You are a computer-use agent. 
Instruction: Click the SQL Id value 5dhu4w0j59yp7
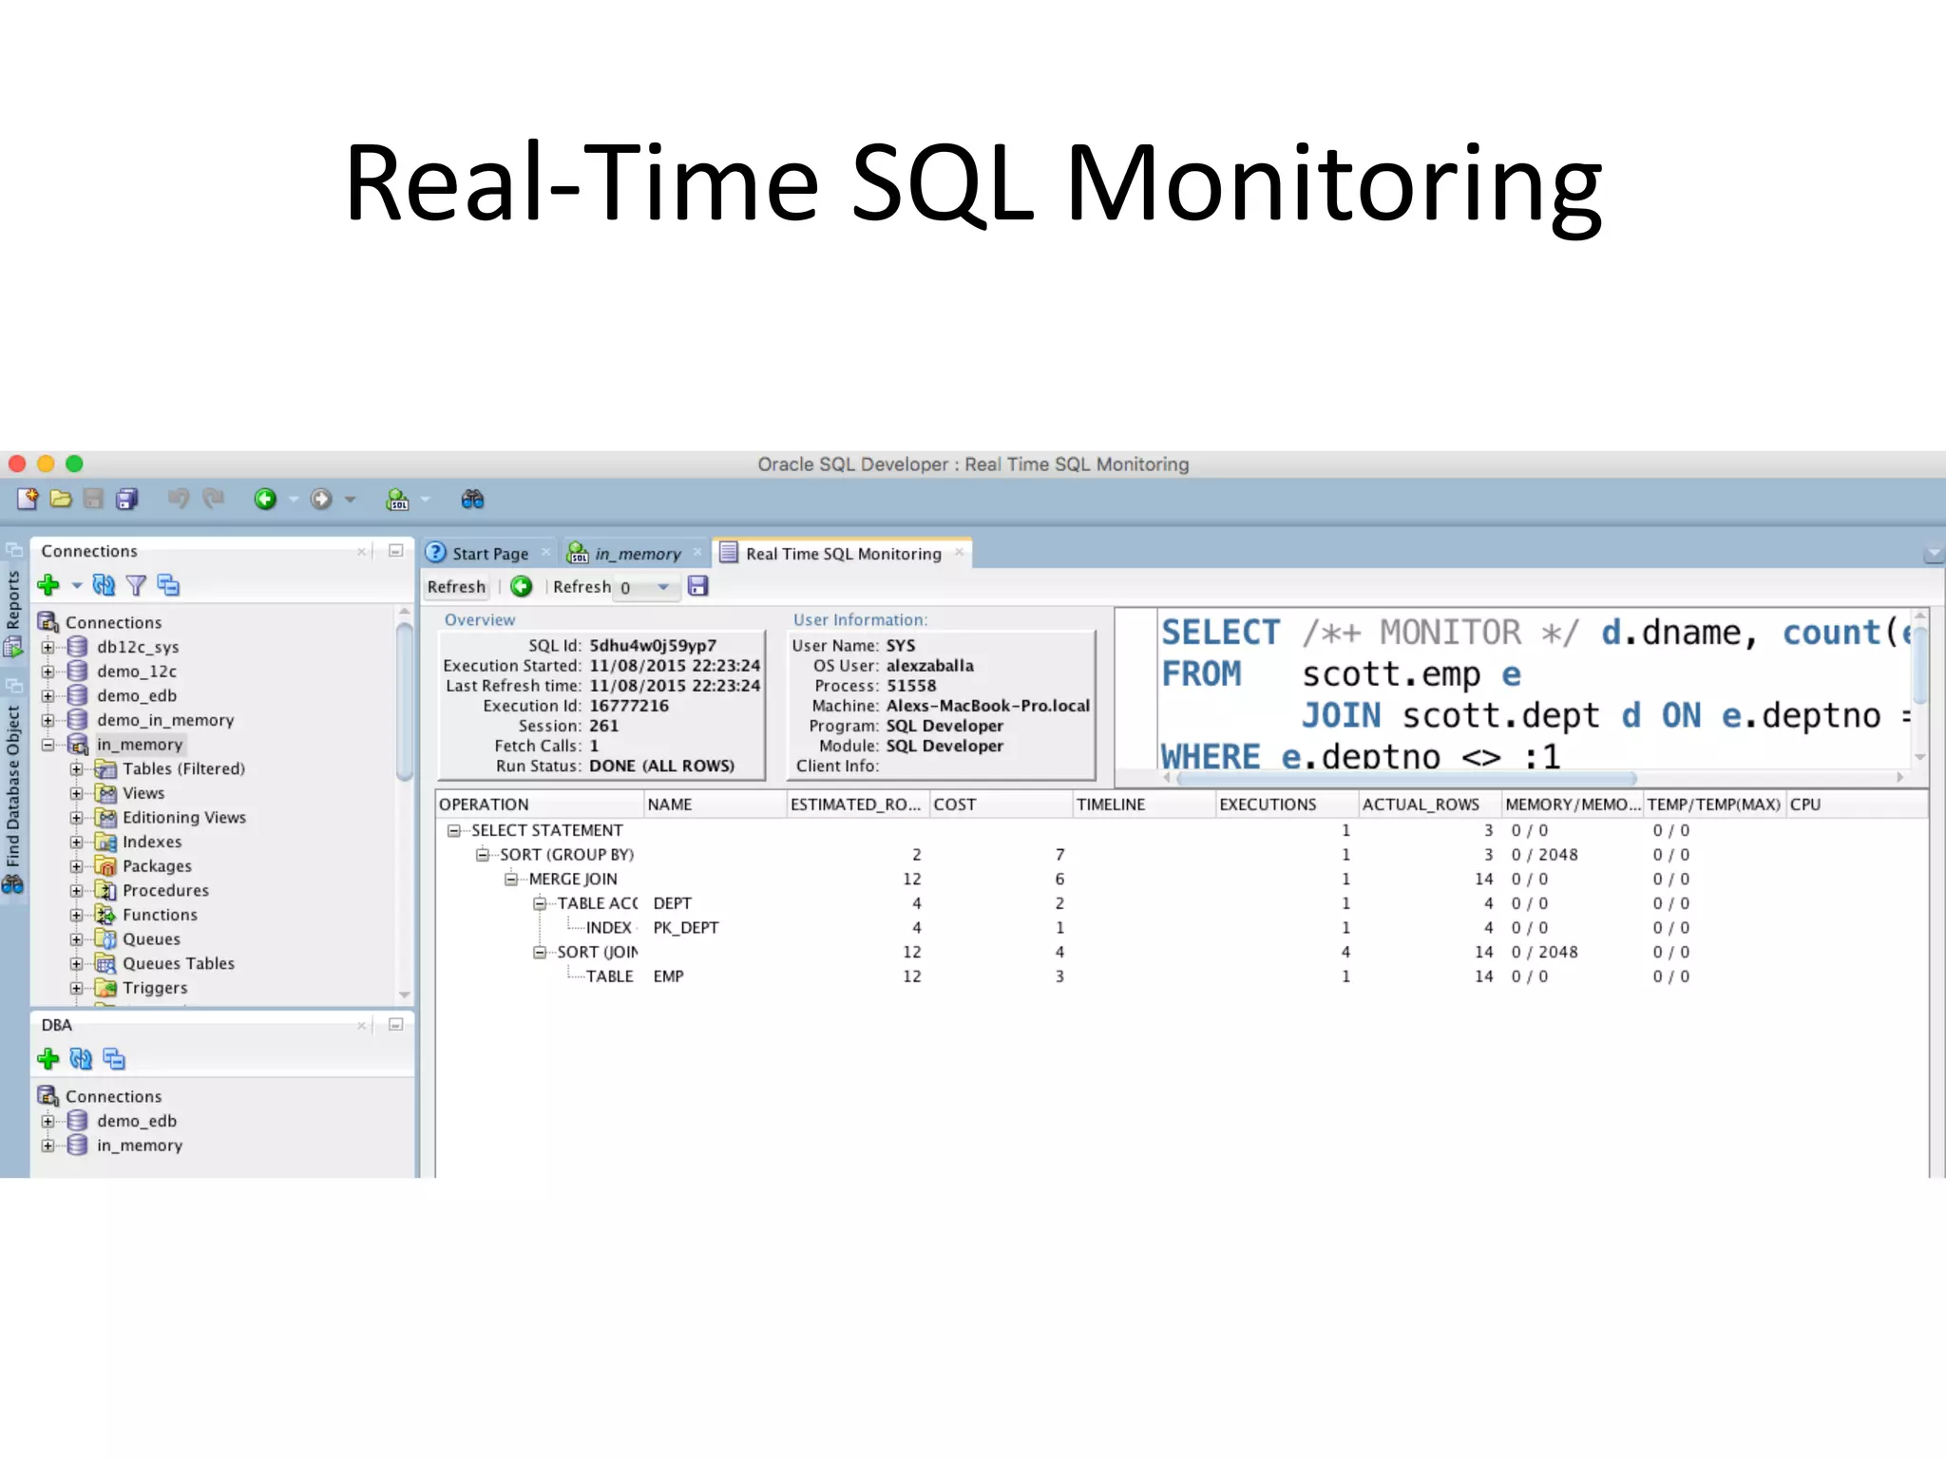click(653, 646)
